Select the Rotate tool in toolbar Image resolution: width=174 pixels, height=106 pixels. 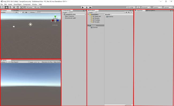tap(10, 8)
